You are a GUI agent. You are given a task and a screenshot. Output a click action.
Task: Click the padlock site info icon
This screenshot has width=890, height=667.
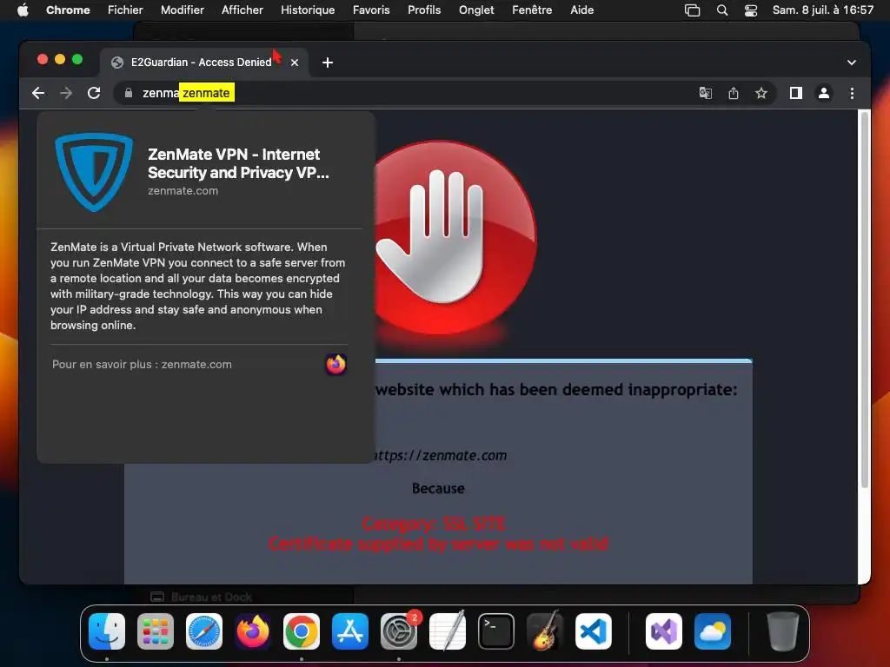tap(129, 93)
